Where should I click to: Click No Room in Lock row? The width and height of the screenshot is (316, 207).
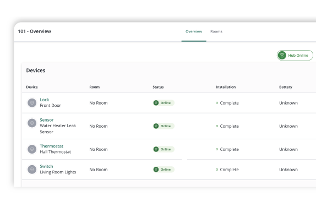[x=99, y=103]
